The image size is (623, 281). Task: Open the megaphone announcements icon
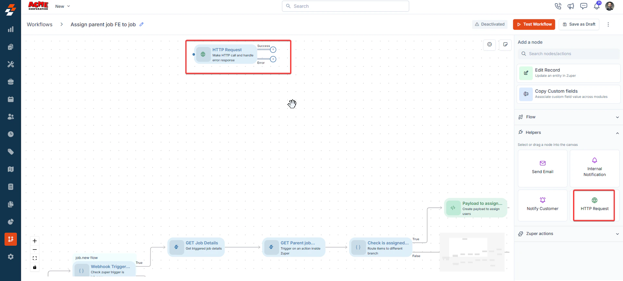[571, 6]
